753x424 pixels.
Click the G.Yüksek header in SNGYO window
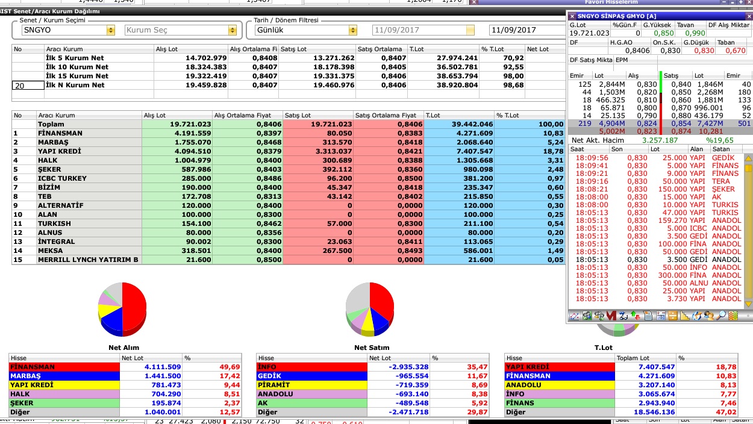coord(657,25)
